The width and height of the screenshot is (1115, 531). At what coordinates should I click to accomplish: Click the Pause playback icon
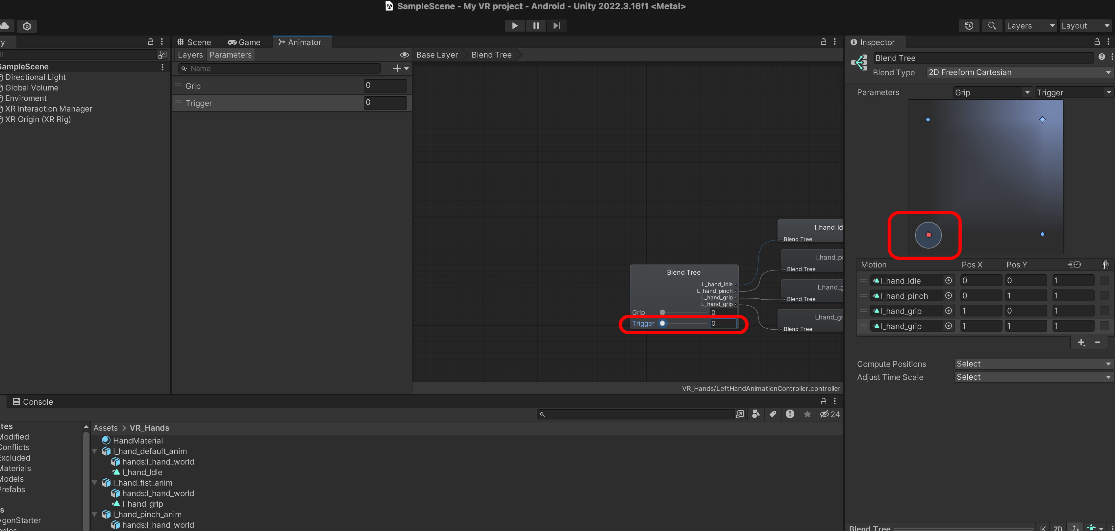click(x=536, y=26)
